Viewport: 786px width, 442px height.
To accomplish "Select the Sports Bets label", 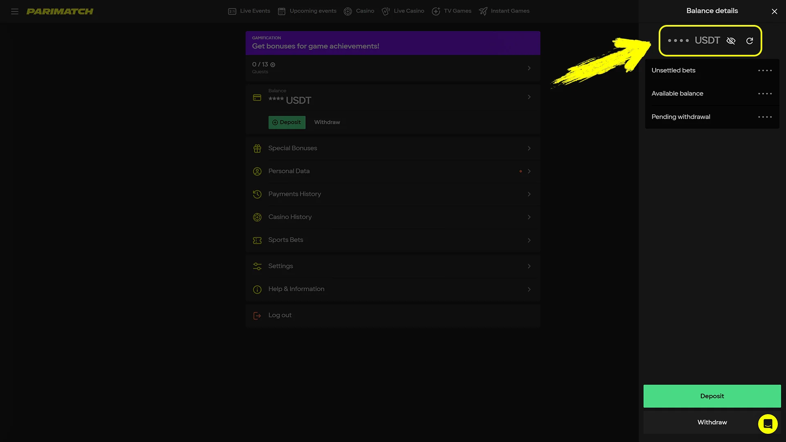I will click(286, 240).
